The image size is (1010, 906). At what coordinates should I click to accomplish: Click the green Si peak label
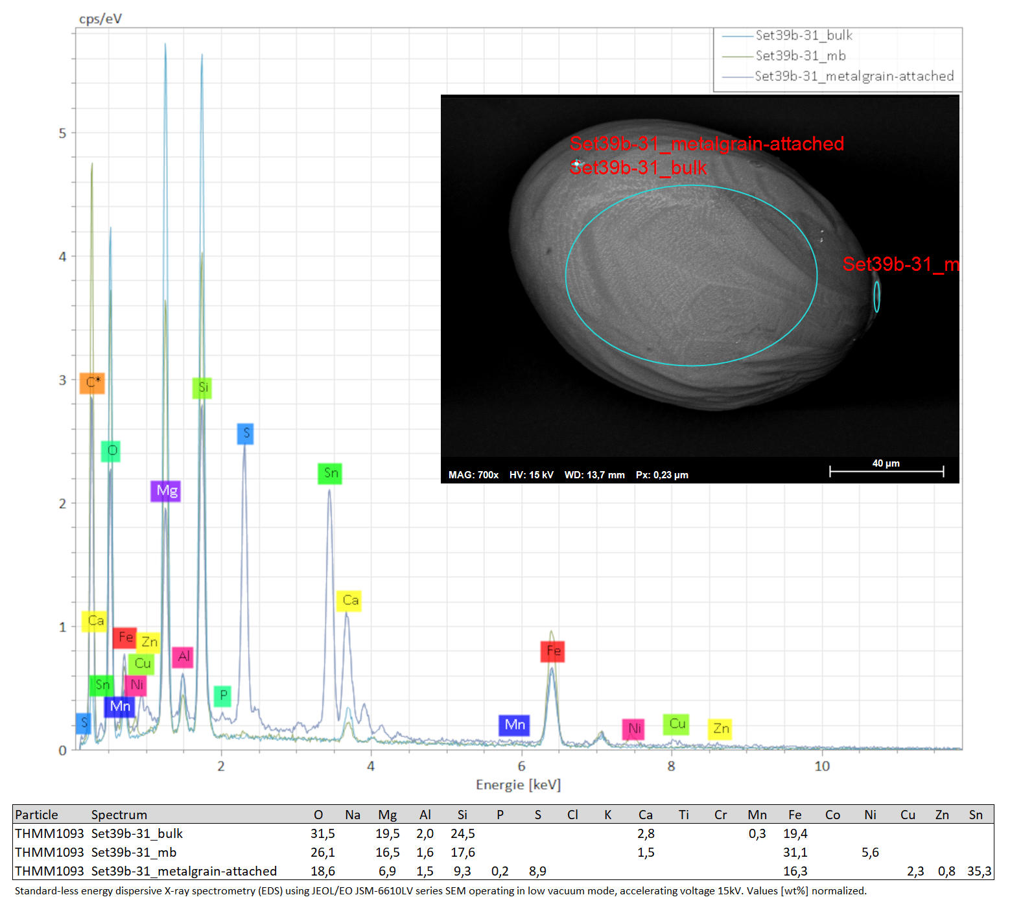click(202, 388)
